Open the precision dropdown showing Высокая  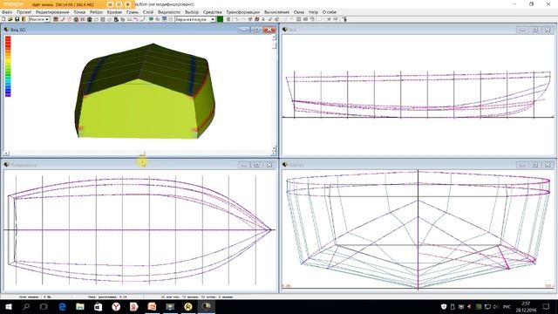[39, 19]
